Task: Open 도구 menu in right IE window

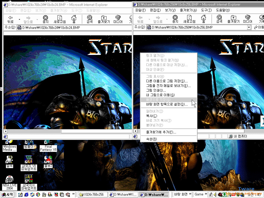Action: (x=207, y=10)
